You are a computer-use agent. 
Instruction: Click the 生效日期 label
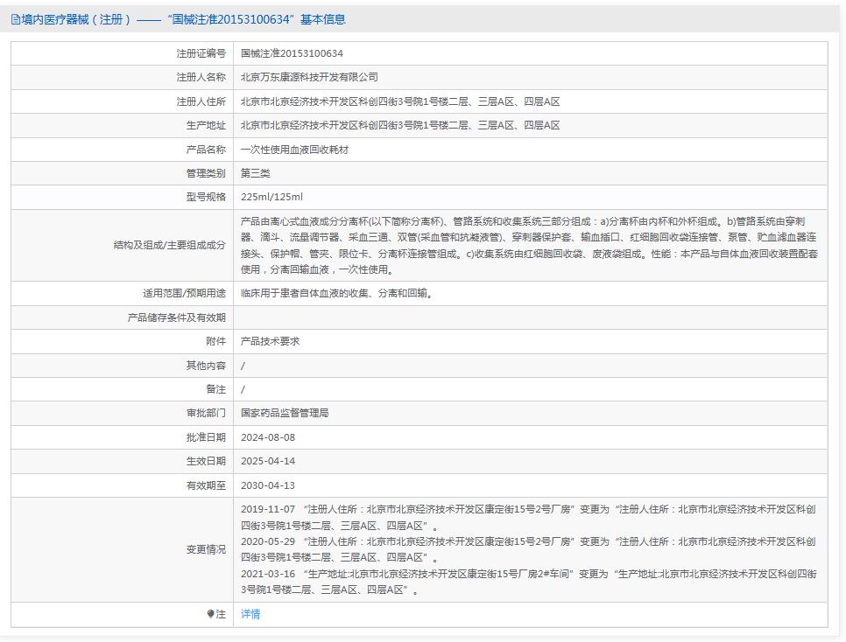click(206, 461)
